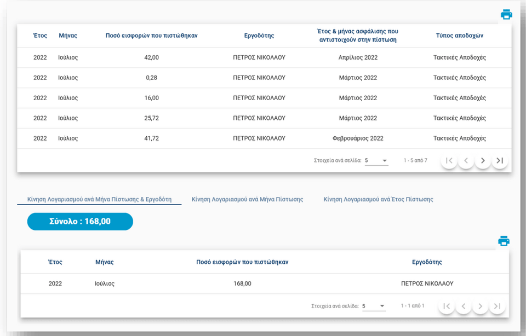Open items per page dropdown in top table
The image size is (526, 336).
(x=376, y=160)
